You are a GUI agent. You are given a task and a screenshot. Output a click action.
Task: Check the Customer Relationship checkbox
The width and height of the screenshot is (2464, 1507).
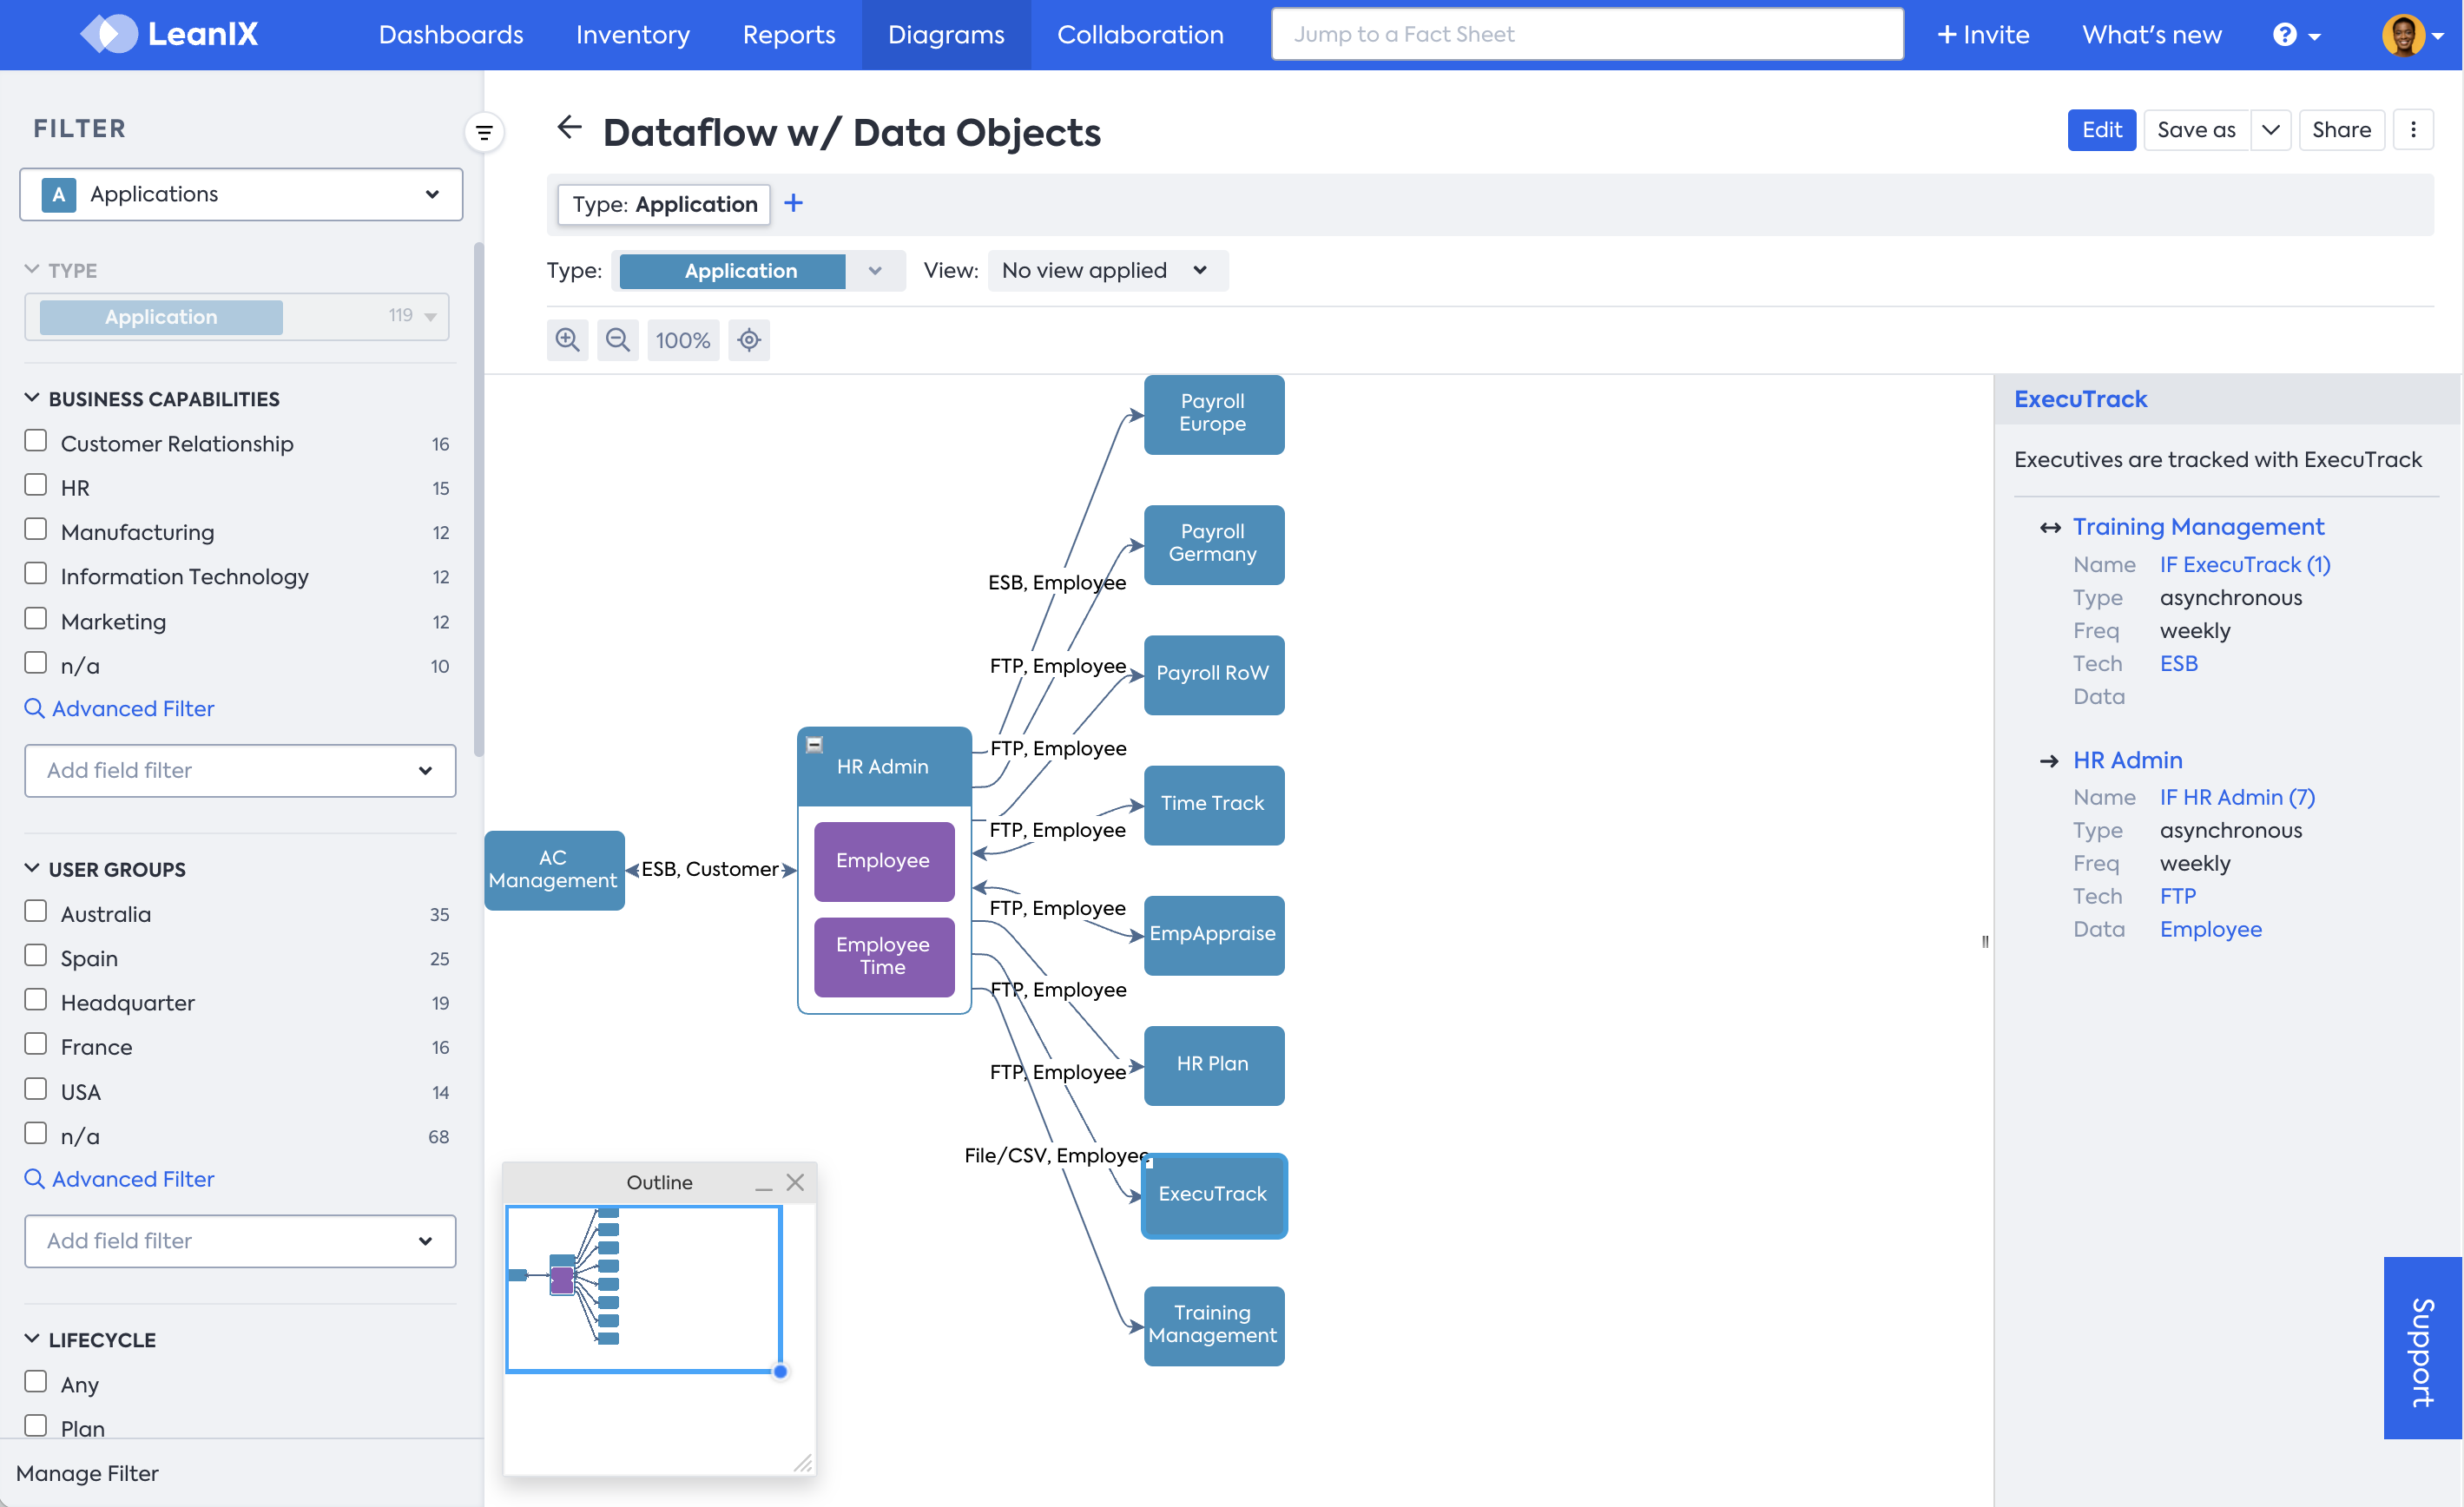[36, 441]
